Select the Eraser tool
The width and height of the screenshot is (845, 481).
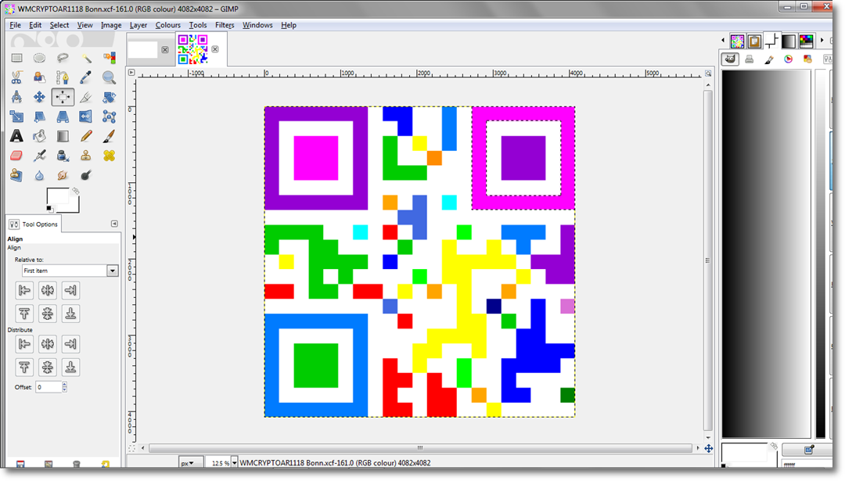[x=16, y=156]
